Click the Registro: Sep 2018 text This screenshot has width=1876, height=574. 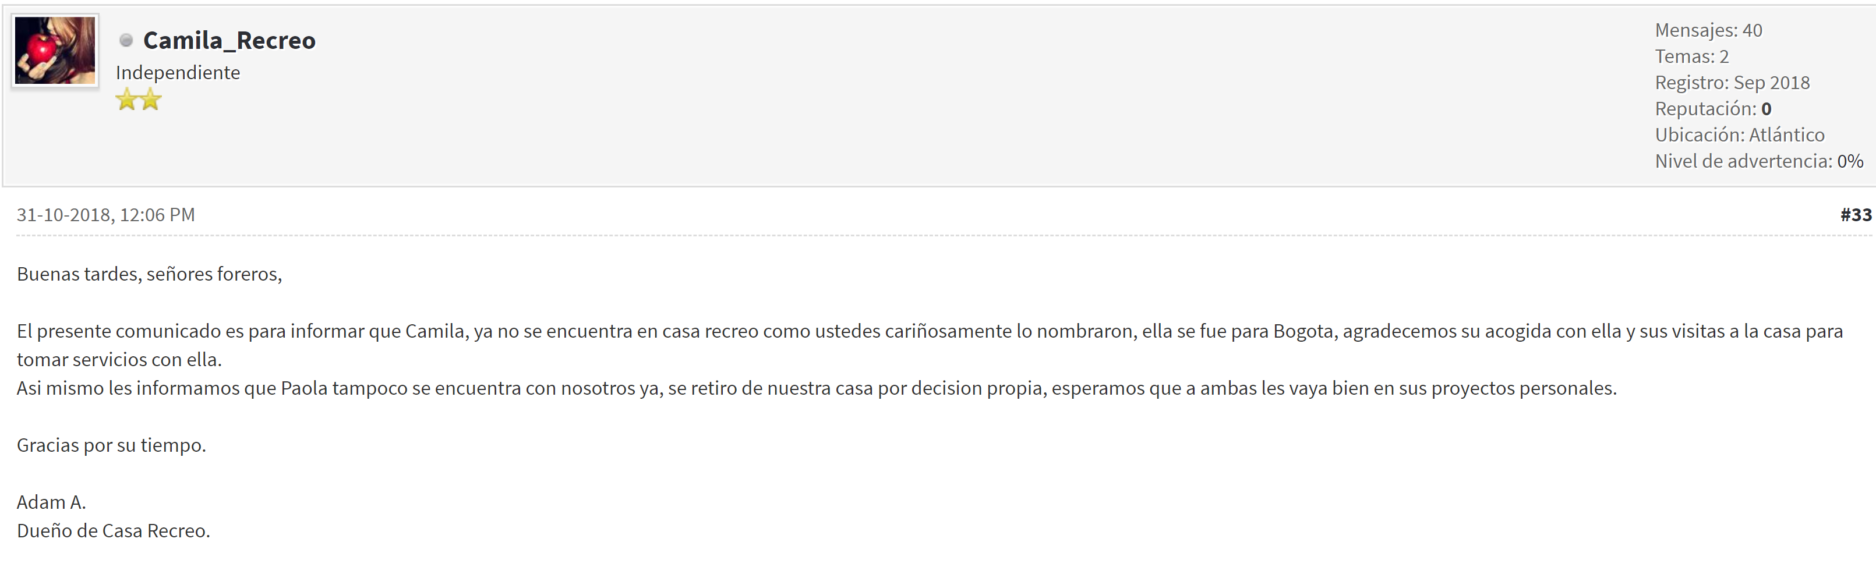point(1732,83)
